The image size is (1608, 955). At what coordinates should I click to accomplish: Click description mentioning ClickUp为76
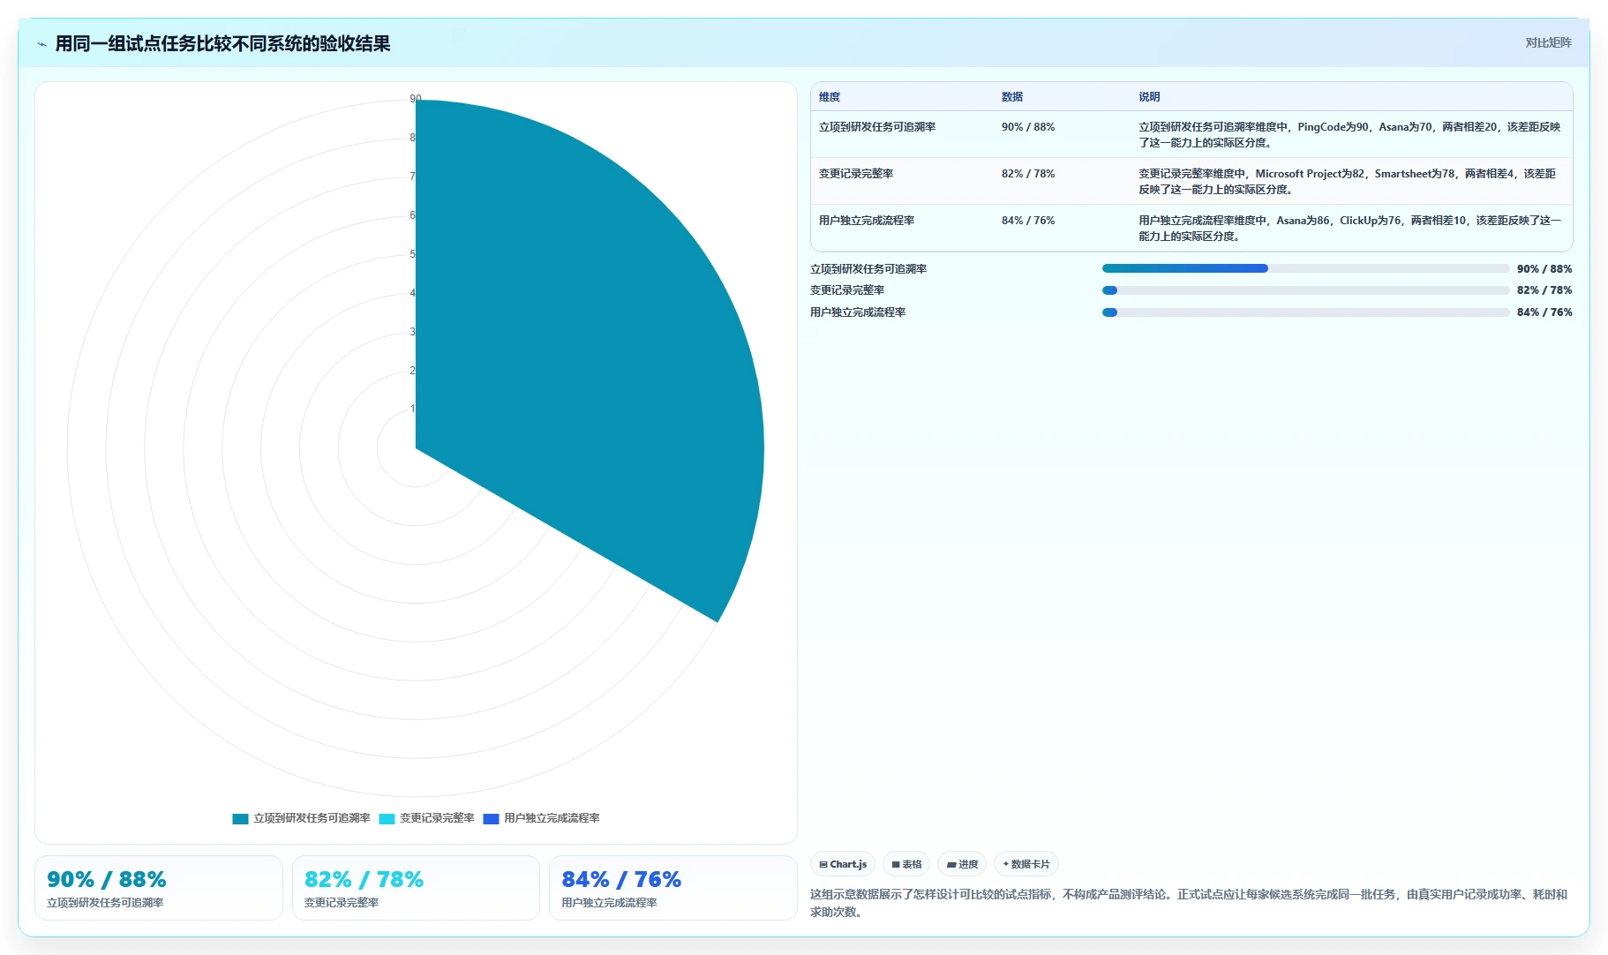1349,229
